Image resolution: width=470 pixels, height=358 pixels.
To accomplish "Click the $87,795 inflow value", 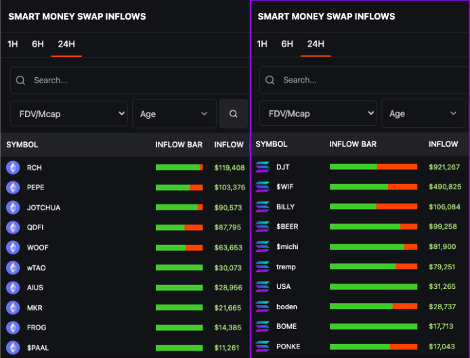I will [228, 227].
